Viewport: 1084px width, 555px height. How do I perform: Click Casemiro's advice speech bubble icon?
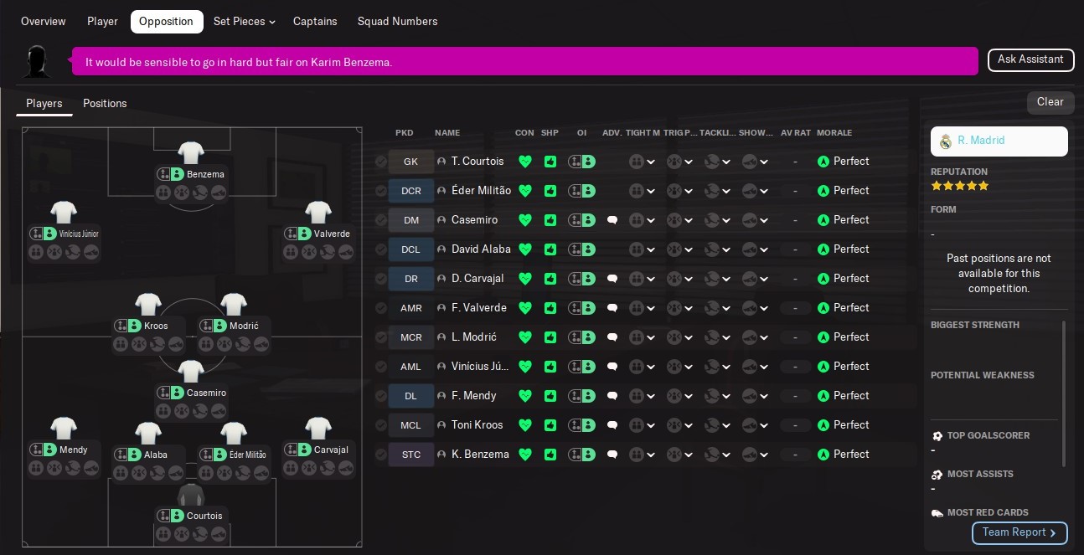click(x=612, y=220)
